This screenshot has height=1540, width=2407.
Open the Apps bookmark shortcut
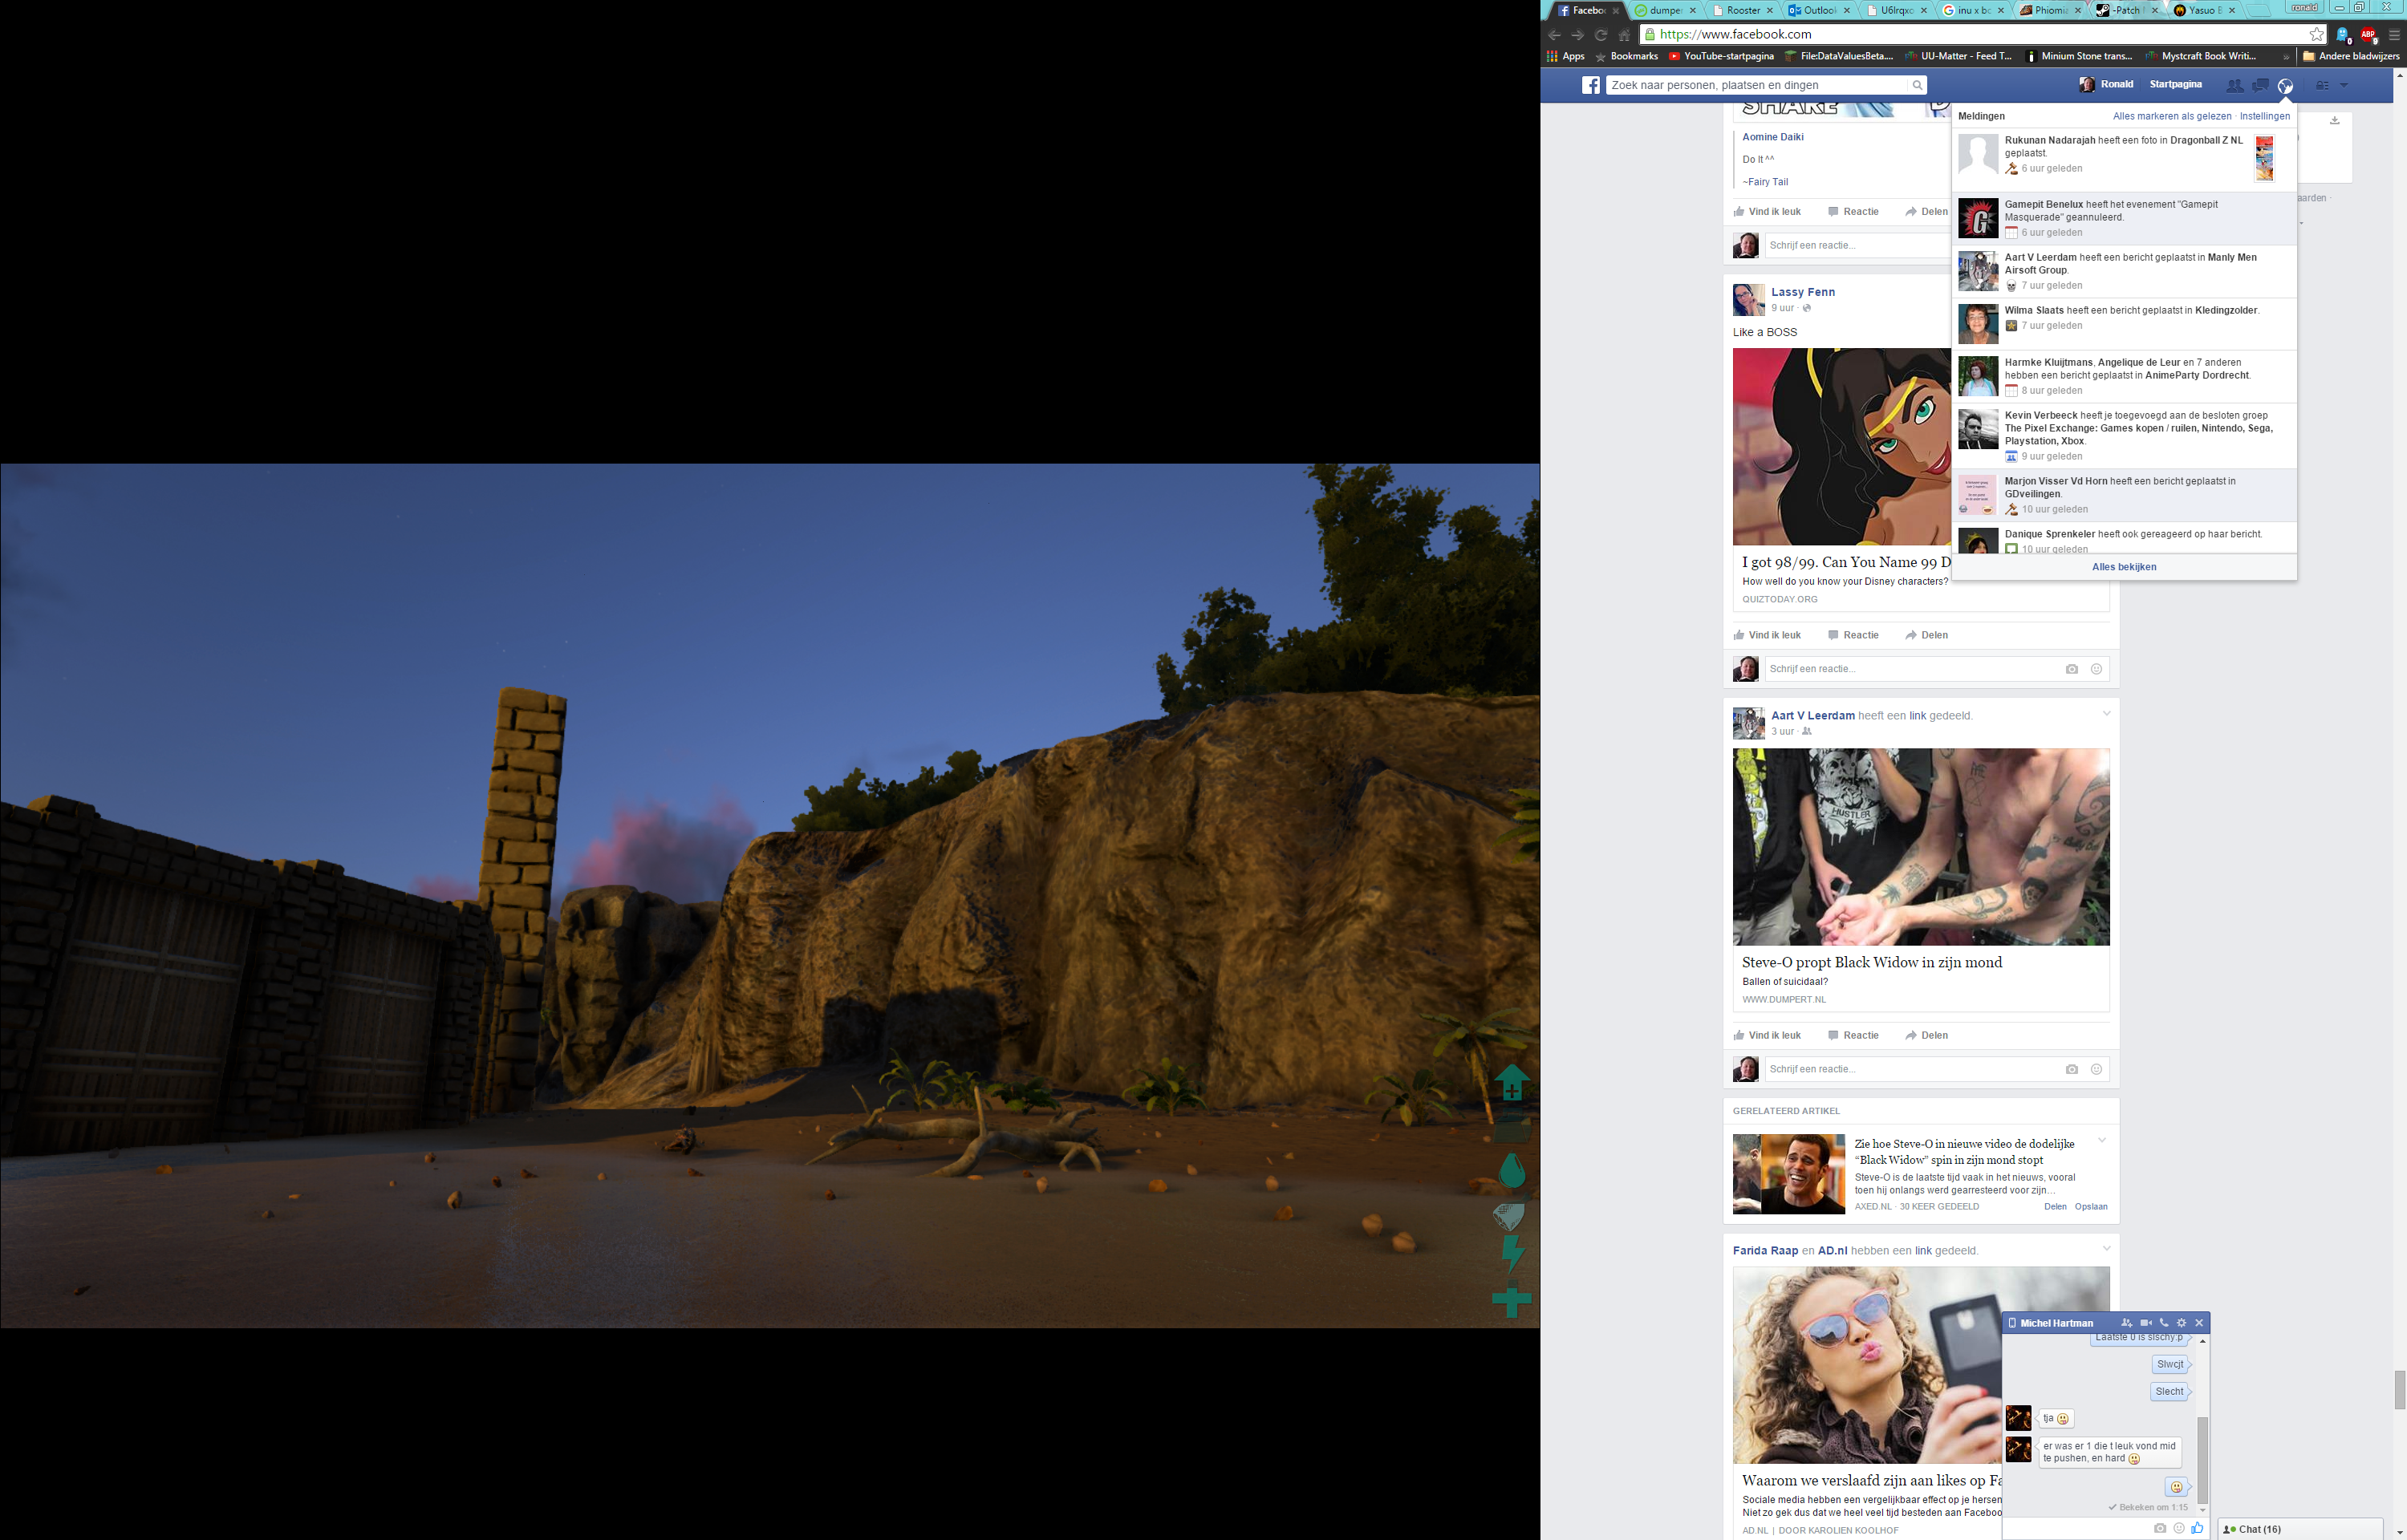point(1566,56)
